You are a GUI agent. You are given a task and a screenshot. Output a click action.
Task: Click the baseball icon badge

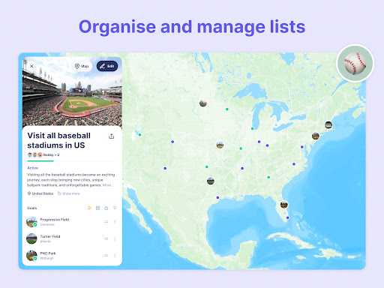[x=355, y=63]
